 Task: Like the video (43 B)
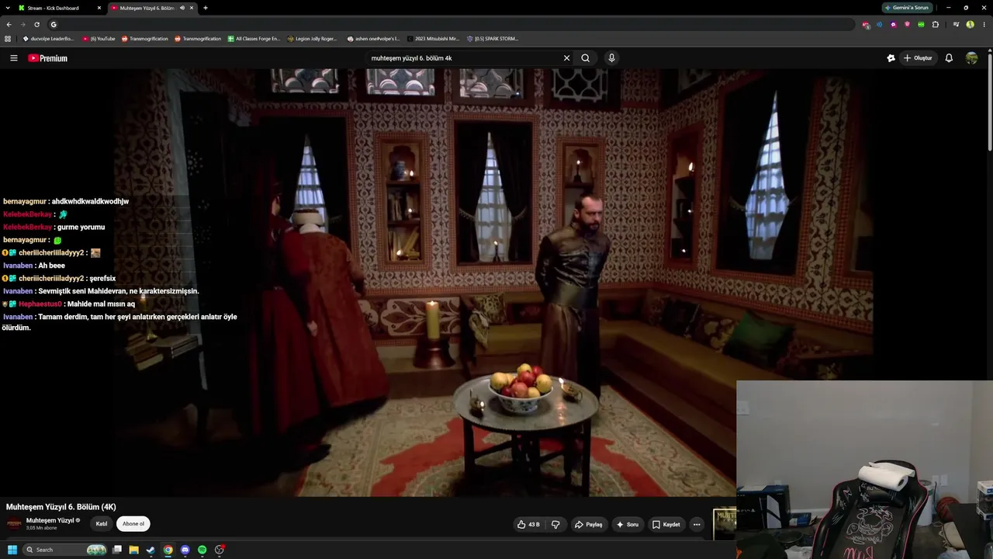tap(528, 525)
